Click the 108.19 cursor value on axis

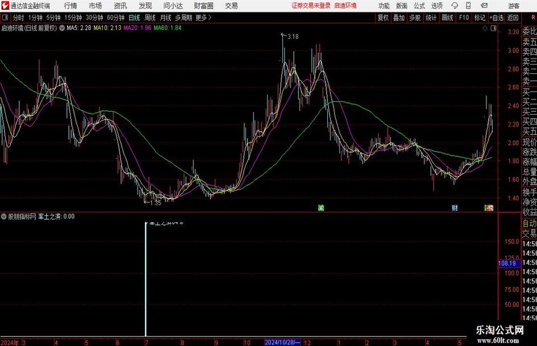click(x=508, y=264)
